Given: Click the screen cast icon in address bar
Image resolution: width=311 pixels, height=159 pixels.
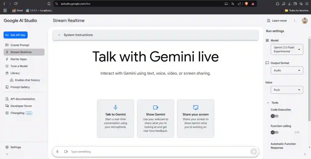Looking at the screenshot, I should pyautogui.click(x=226, y=4).
